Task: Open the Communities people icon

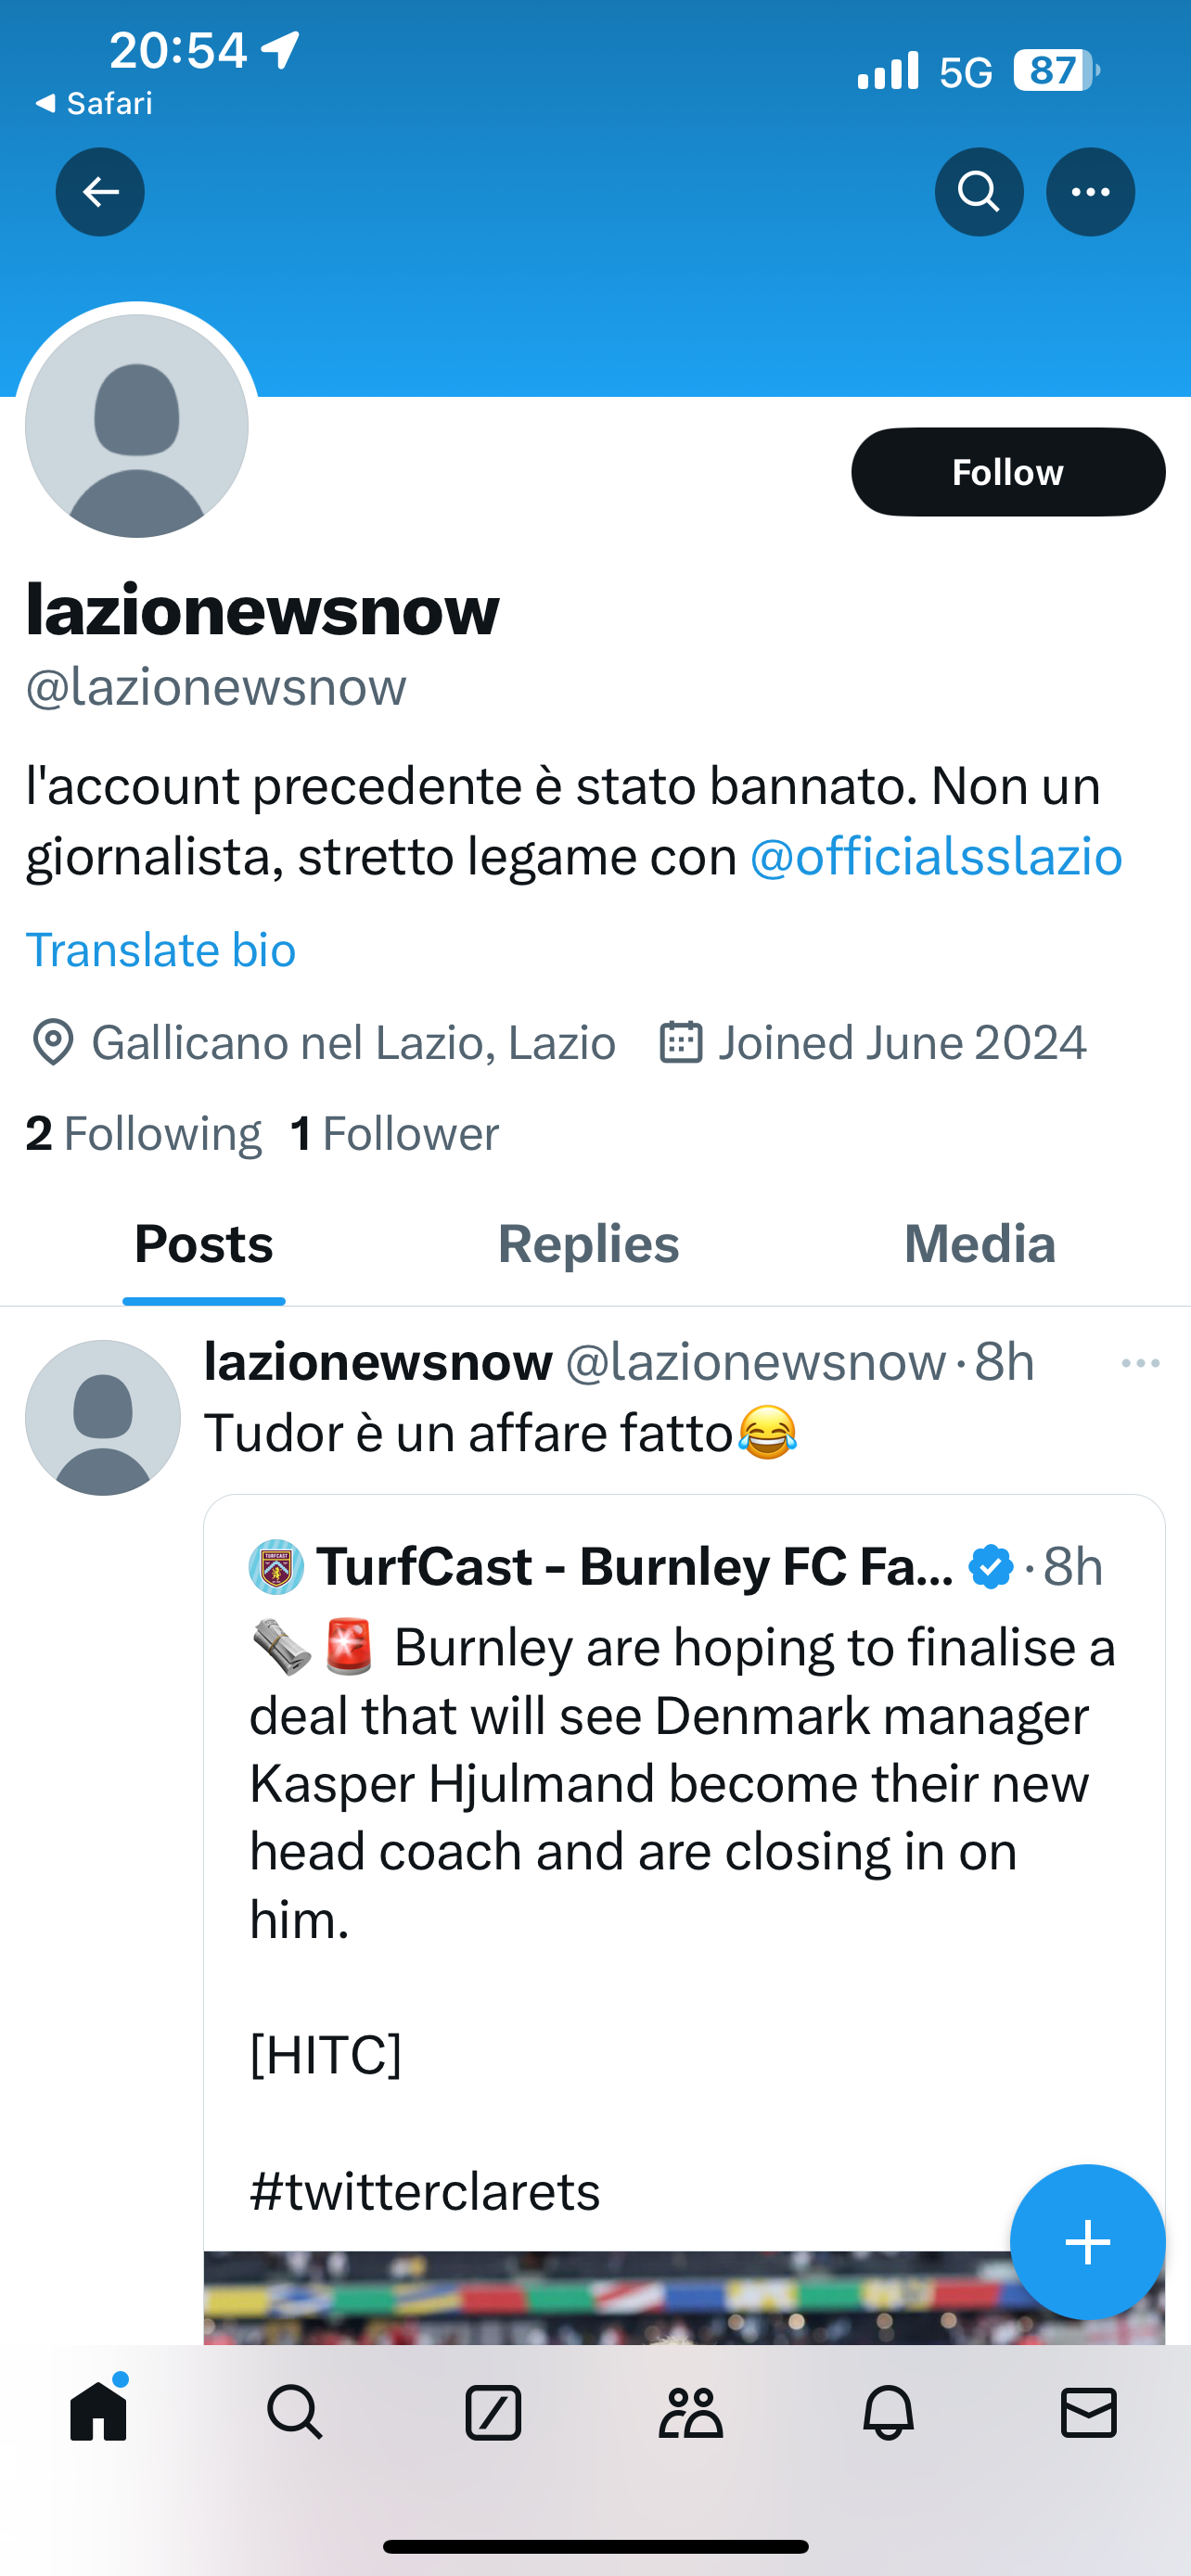Action: point(691,2412)
